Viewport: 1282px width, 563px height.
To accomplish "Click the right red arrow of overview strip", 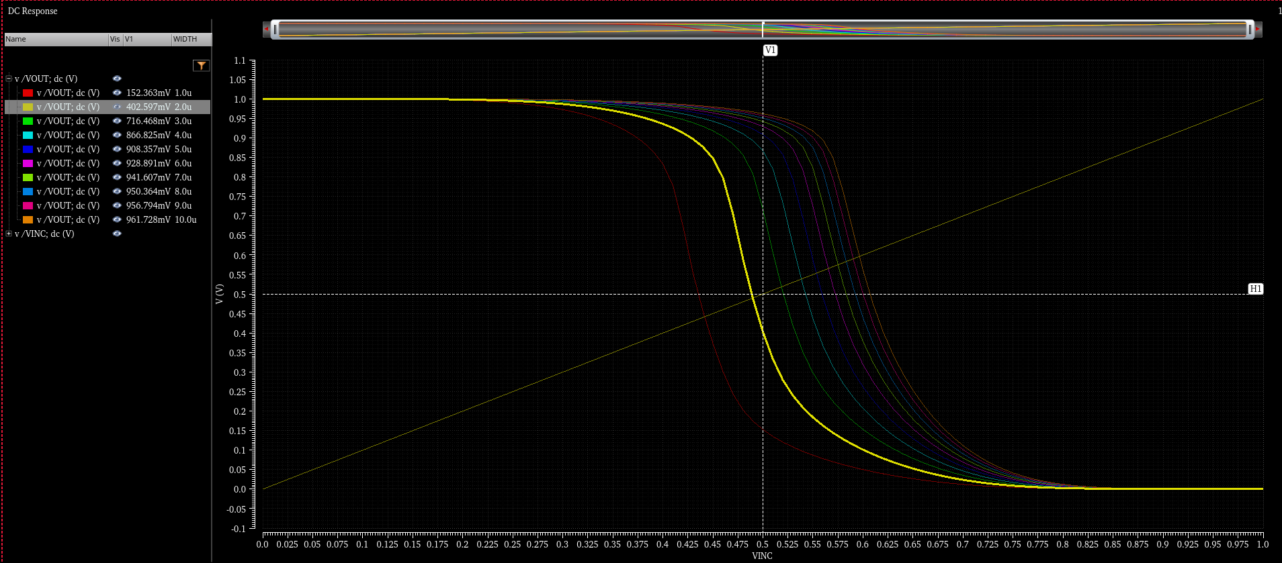I will point(1258,30).
